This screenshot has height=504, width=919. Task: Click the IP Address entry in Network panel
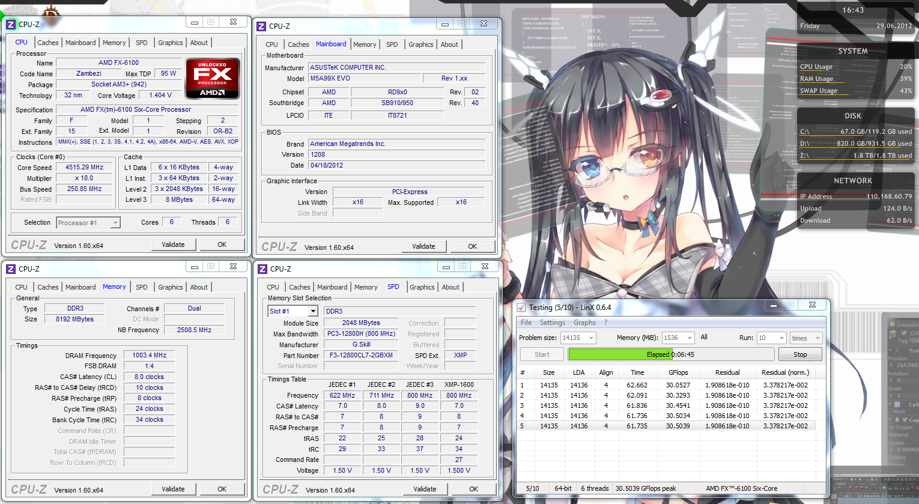click(856, 196)
